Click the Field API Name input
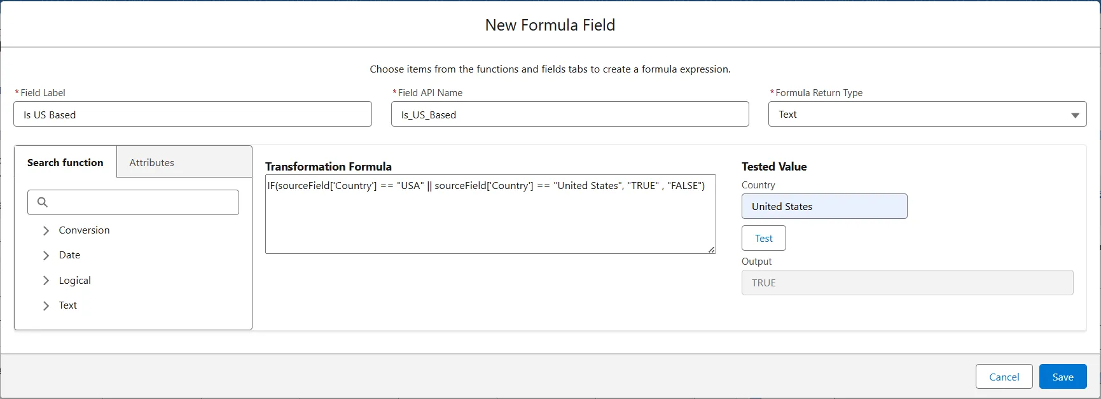 [570, 115]
